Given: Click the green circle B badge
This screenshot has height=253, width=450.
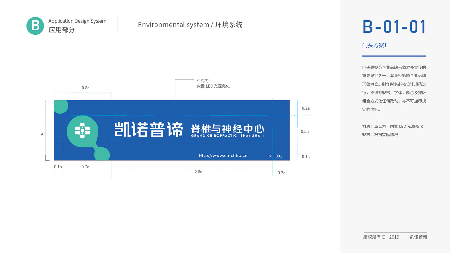Looking at the screenshot, I should 35,26.
